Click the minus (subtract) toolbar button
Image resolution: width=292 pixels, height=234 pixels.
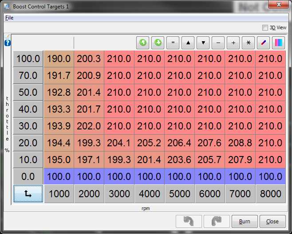tap(218, 43)
